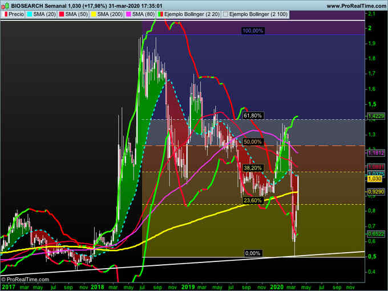Click the 50,00% Fibonacci level label
388x291 pixels.
253,142
